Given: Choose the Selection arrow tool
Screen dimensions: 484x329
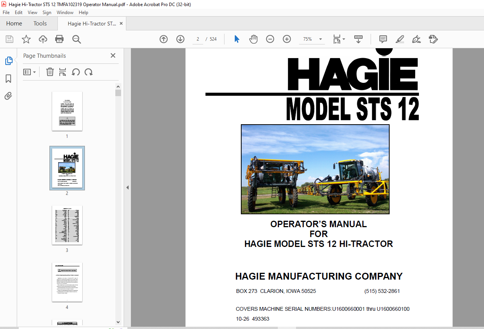Looking at the screenshot, I should (x=237, y=39).
